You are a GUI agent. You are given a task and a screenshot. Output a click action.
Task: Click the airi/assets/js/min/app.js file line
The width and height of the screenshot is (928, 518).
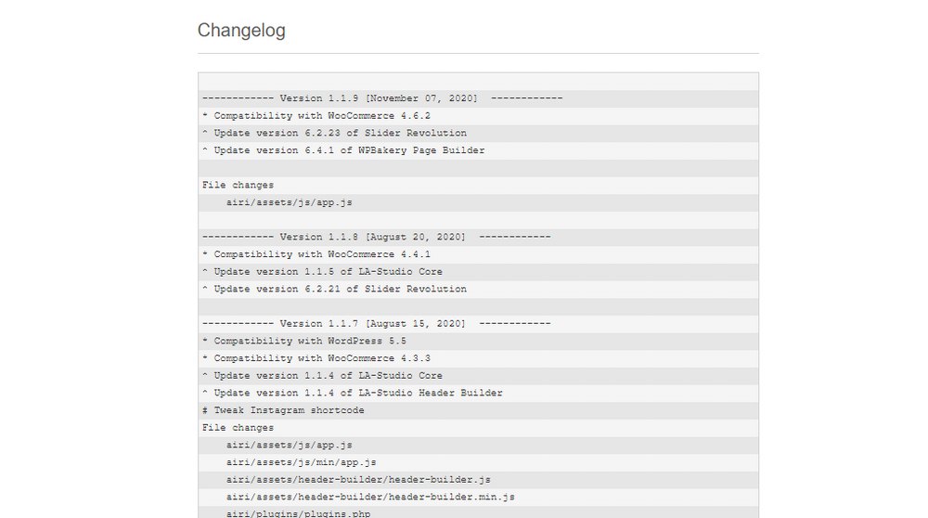[301, 462]
